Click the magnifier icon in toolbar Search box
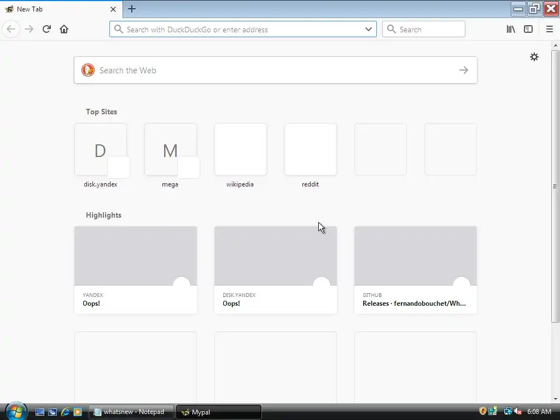Image resolution: width=560 pixels, height=420 pixels. pyautogui.click(x=392, y=30)
